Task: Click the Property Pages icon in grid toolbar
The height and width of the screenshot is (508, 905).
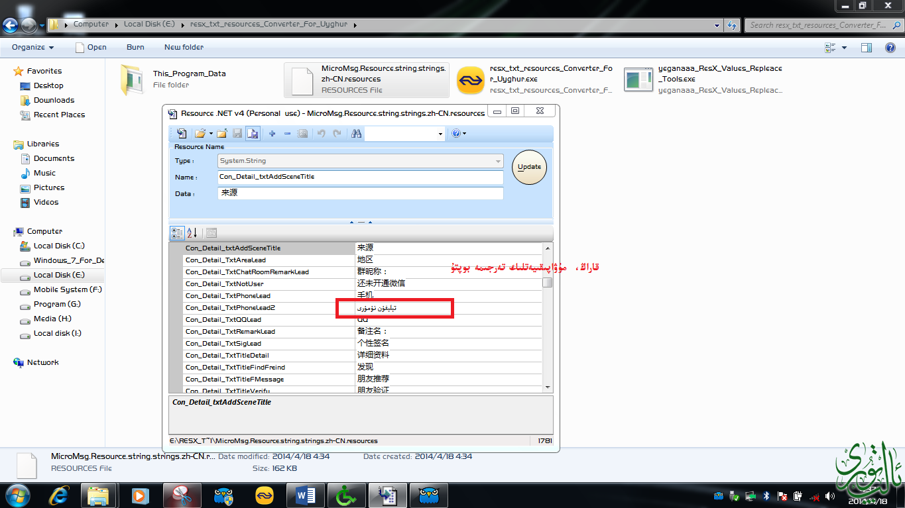Action: 211,232
